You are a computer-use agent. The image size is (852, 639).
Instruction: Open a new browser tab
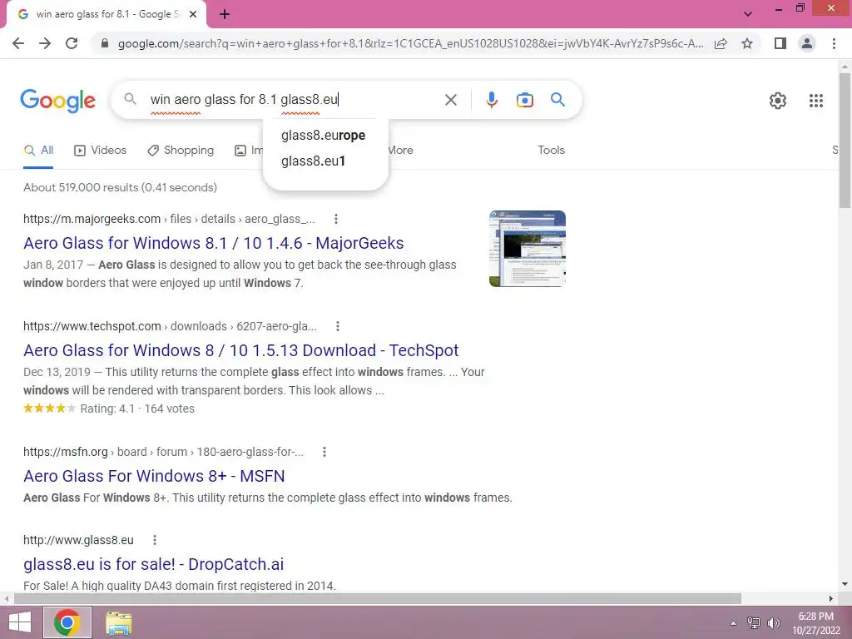(225, 15)
